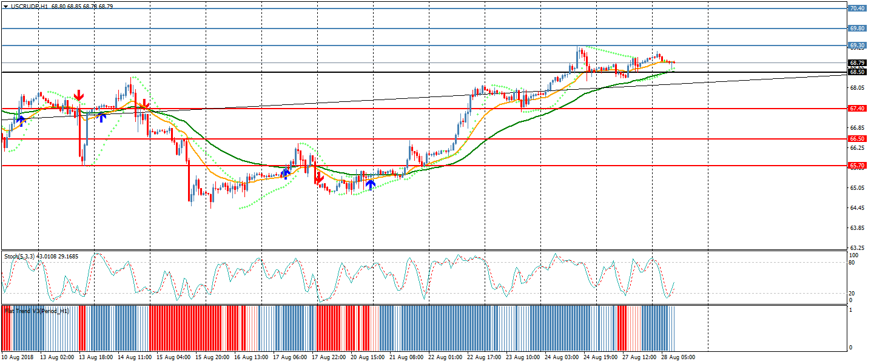Select the red 65.70 price tag
This screenshot has height=364, width=871.
[856, 165]
